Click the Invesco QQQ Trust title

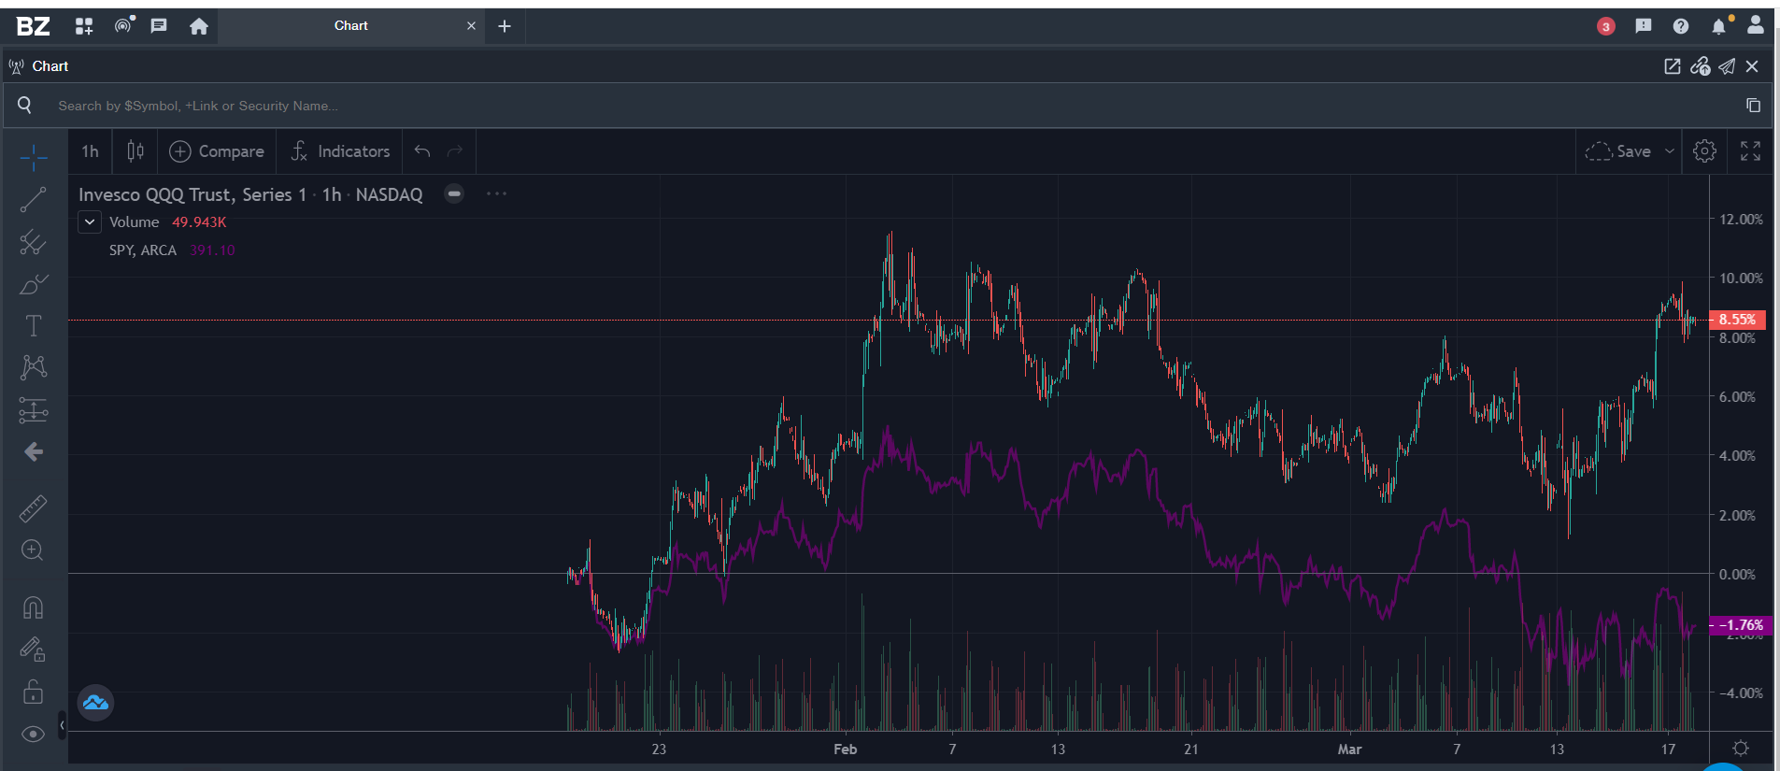coord(192,194)
